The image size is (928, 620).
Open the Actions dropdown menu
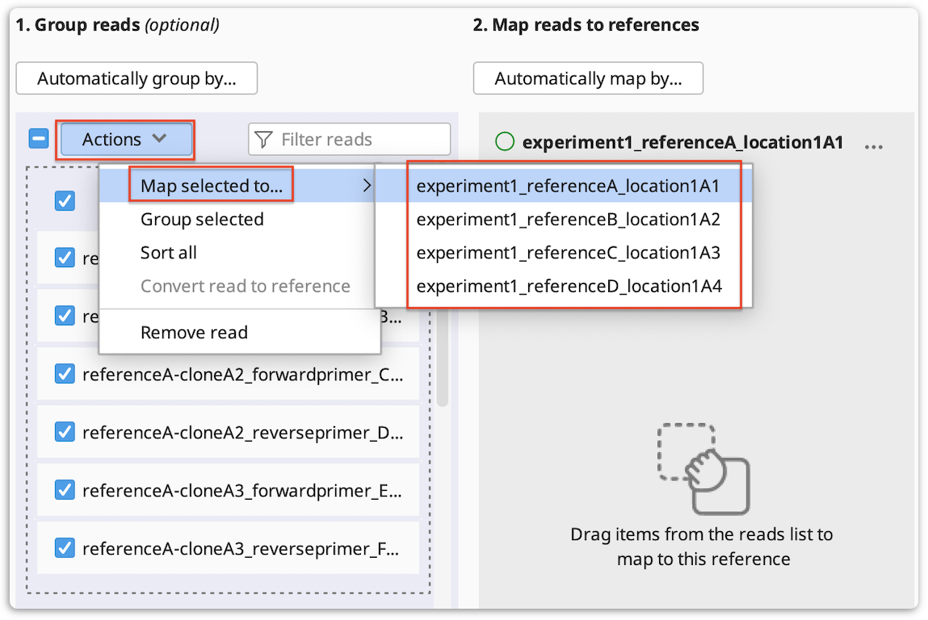click(125, 140)
